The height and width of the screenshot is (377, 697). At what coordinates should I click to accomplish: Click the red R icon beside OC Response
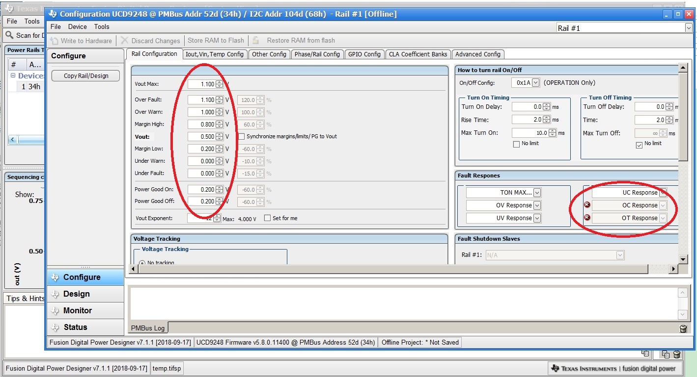click(587, 205)
